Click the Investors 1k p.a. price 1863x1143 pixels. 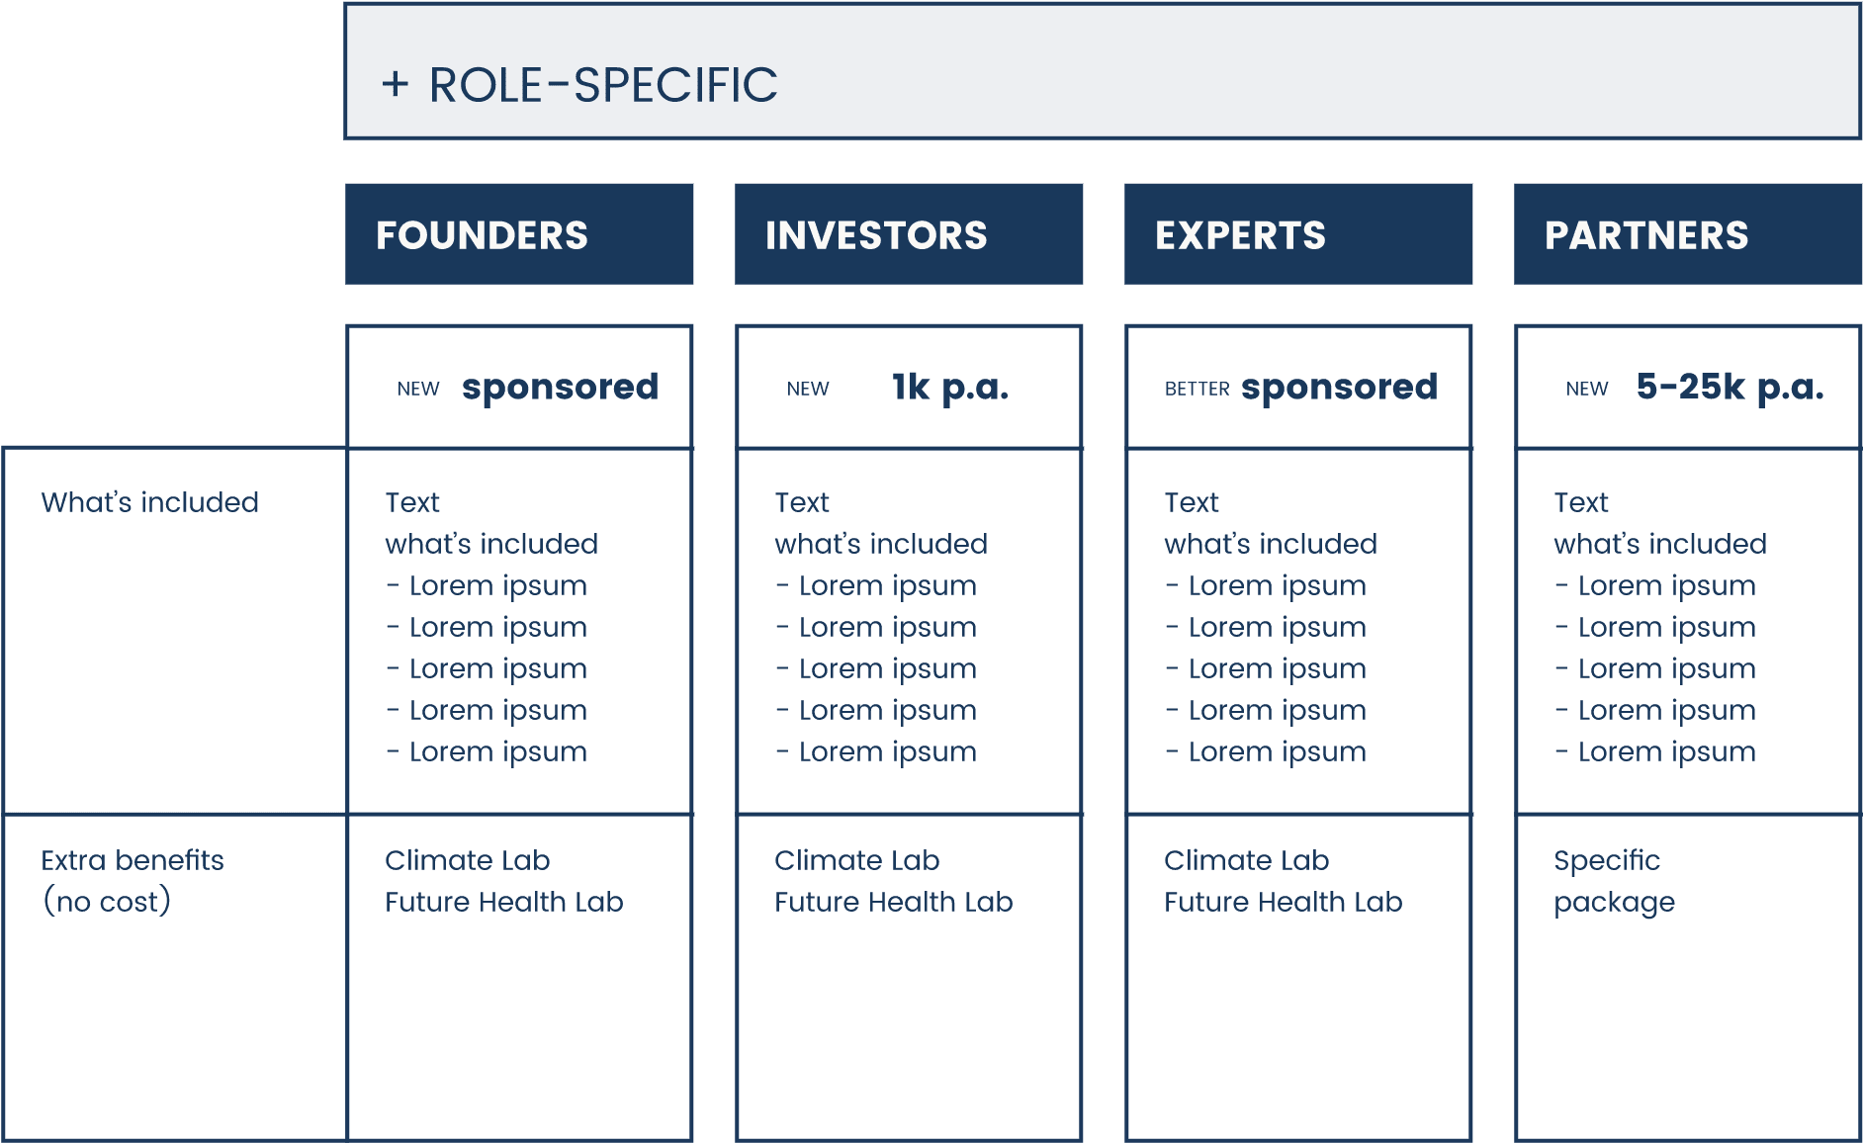point(950,387)
